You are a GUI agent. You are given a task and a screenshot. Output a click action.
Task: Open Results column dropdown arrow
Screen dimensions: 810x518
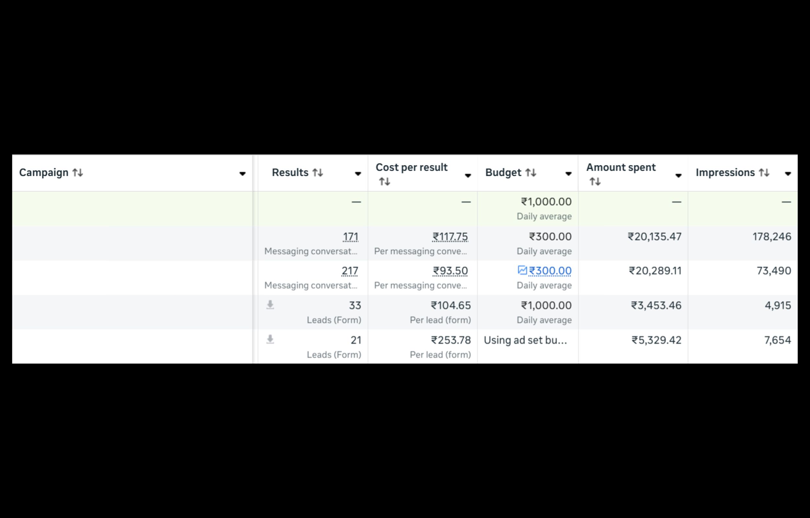tap(358, 174)
